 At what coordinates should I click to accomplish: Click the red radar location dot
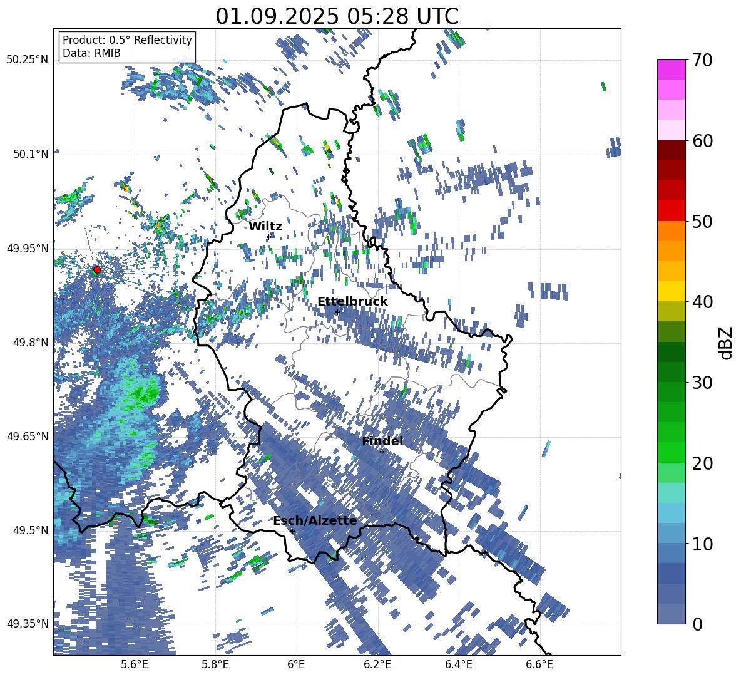pos(97,270)
